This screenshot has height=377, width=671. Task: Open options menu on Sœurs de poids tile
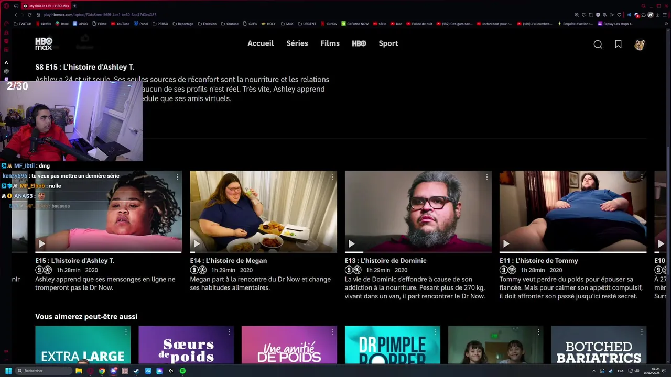point(229,332)
